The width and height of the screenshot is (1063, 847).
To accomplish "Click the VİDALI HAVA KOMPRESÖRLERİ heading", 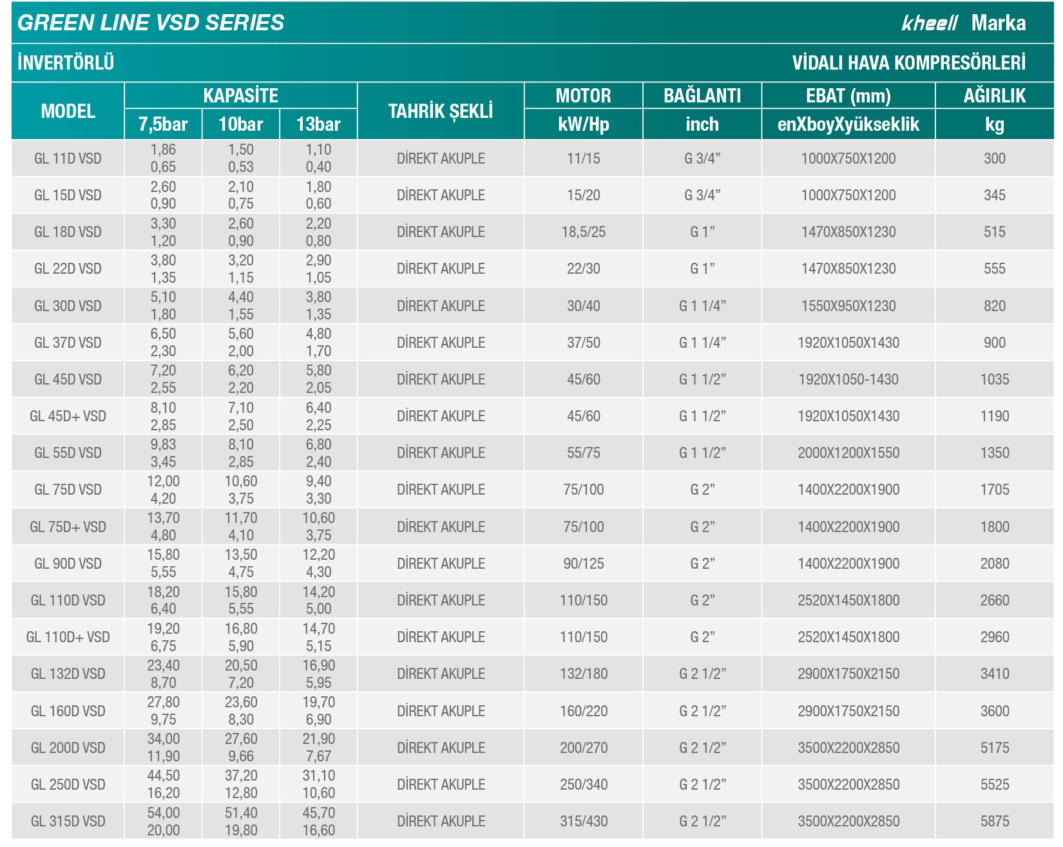I will click(x=909, y=63).
